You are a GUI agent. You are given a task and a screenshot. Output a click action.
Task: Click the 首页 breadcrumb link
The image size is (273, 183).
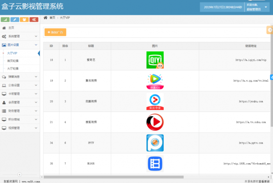pyautogui.click(x=52, y=18)
